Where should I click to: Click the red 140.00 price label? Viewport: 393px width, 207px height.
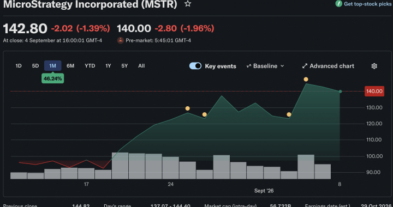pyautogui.click(x=374, y=92)
